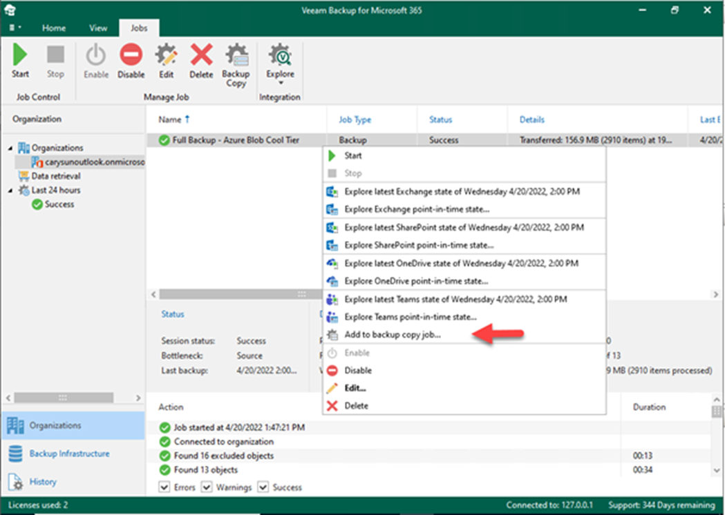Open the application menu button left of Home
725x515 pixels.
click(x=15, y=28)
